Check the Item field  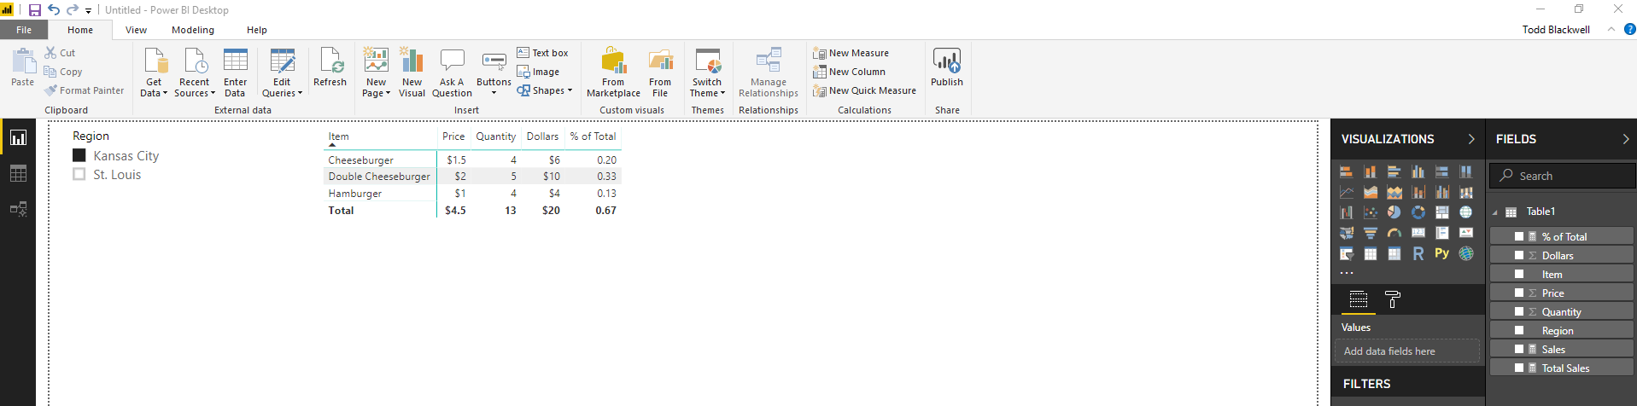tap(1519, 274)
